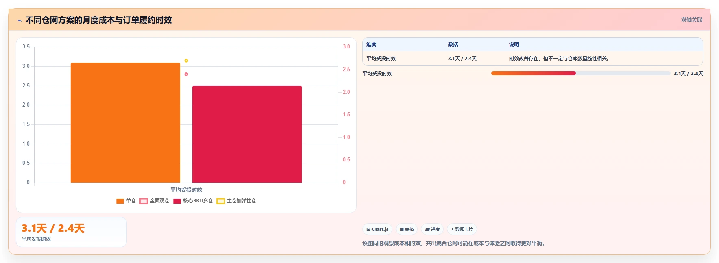The image size is (719, 263).
Task: Click the 数据 table column header
Action: [453, 45]
